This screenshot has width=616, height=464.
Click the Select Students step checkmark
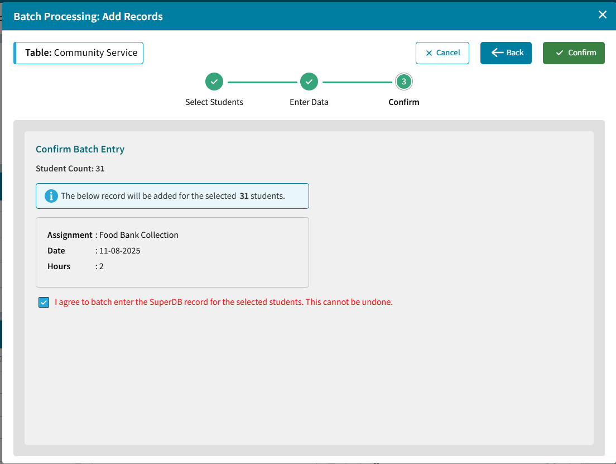(x=214, y=82)
